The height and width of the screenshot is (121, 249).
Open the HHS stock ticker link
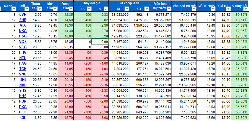pos(23,96)
